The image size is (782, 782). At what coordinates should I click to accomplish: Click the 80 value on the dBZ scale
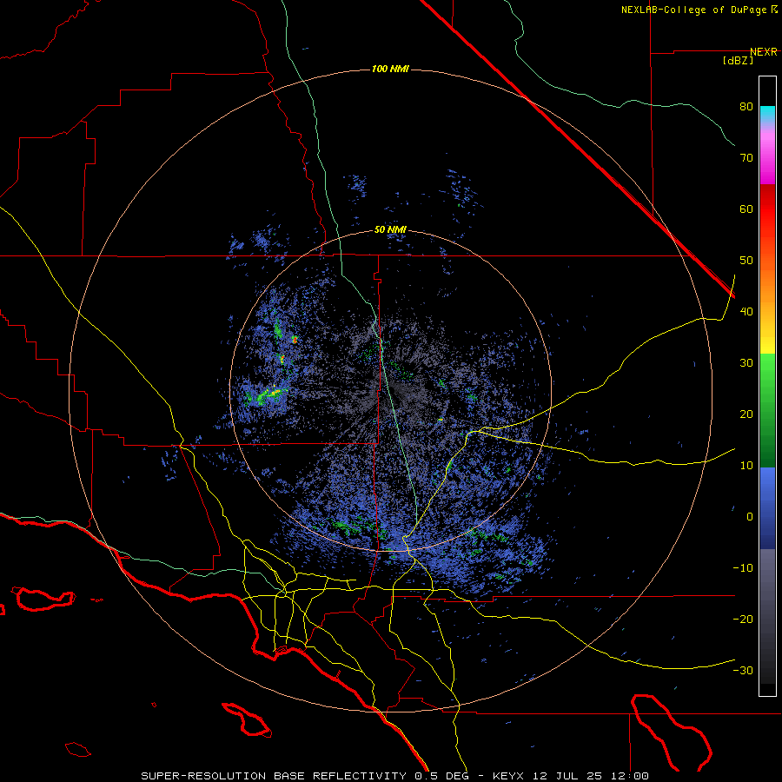point(746,107)
